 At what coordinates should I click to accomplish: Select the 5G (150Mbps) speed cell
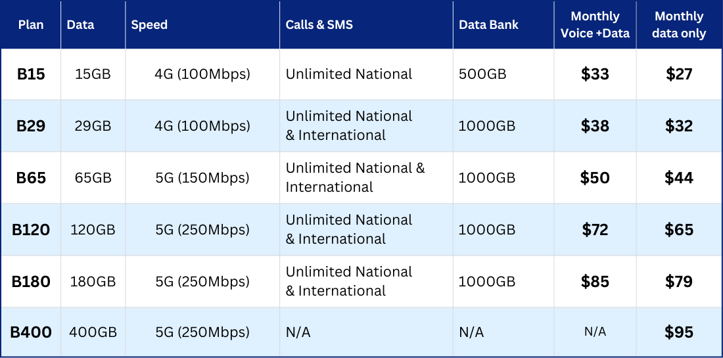click(202, 177)
